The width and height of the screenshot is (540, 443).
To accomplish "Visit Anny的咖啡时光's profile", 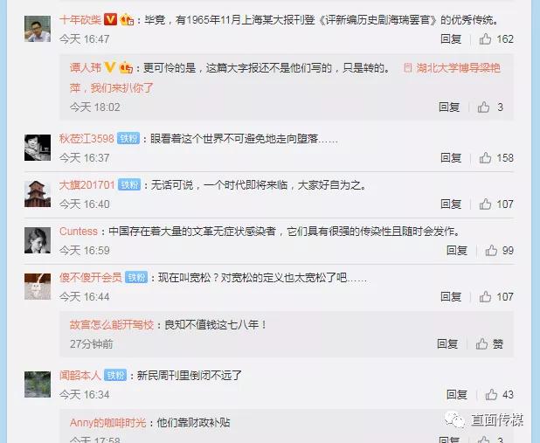I will pyautogui.click(x=108, y=423).
